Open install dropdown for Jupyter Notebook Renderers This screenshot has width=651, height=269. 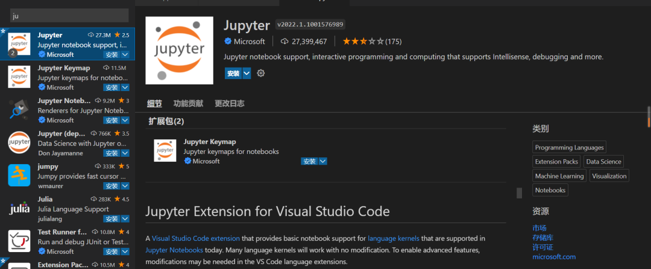point(125,120)
